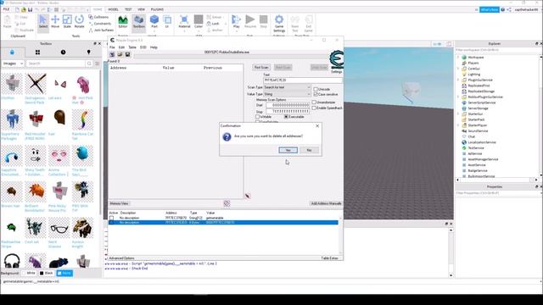Image resolution: width=543 pixels, height=305 pixels.
Task: Select the White background option
Action: click(x=29, y=273)
